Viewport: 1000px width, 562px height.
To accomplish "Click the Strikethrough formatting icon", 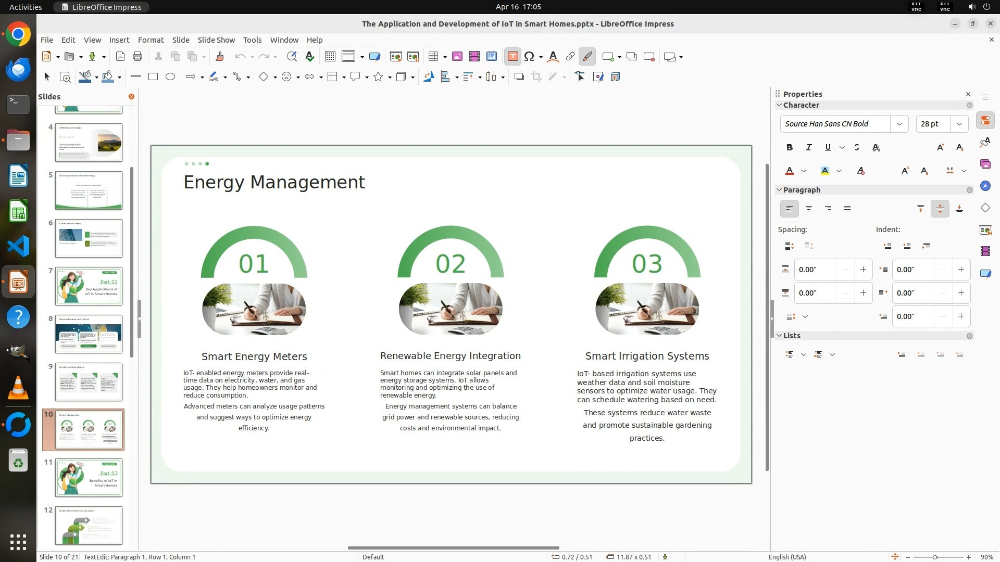I will (857, 148).
